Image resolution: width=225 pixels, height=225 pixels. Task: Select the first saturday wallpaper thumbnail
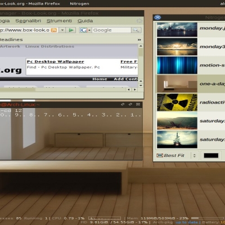click(177, 121)
